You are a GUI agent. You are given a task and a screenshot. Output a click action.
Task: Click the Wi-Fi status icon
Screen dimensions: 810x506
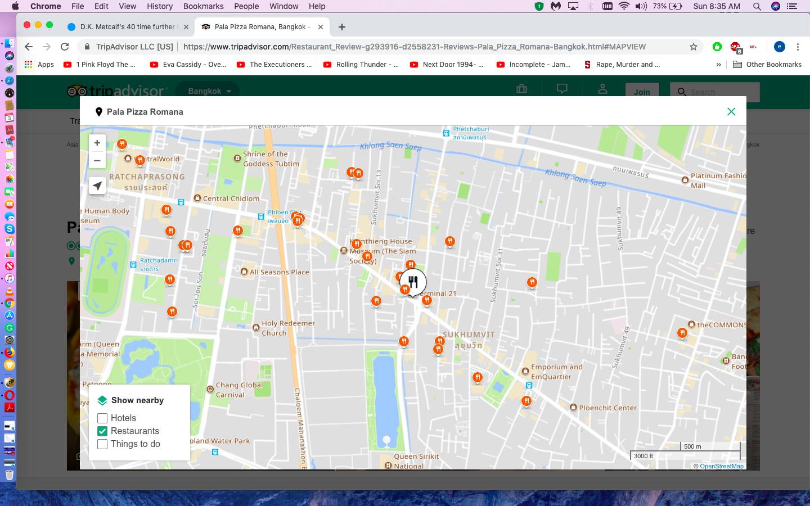click(624, 6)
